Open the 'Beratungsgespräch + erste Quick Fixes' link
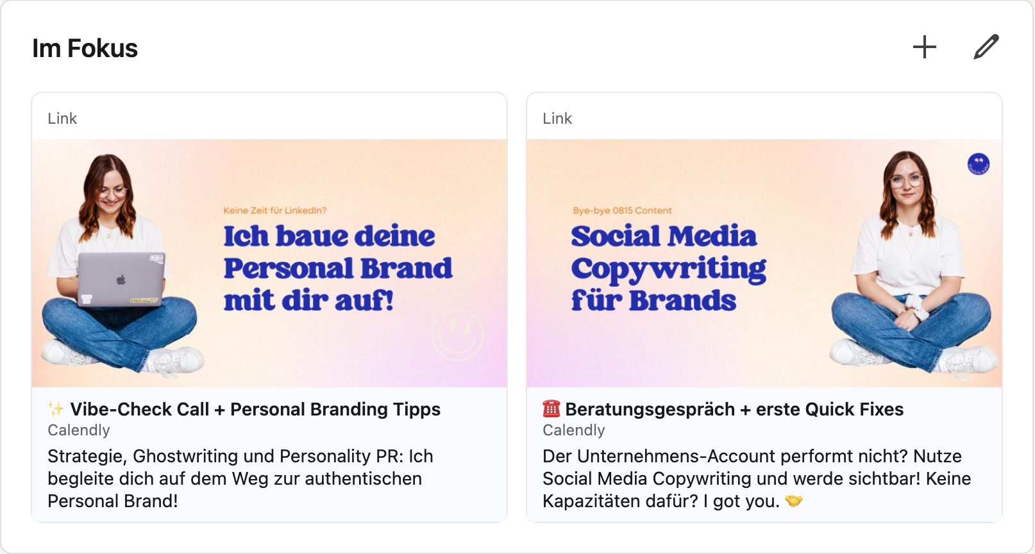The width and height of the screenshot is (1035, 554). click(734, 409)
